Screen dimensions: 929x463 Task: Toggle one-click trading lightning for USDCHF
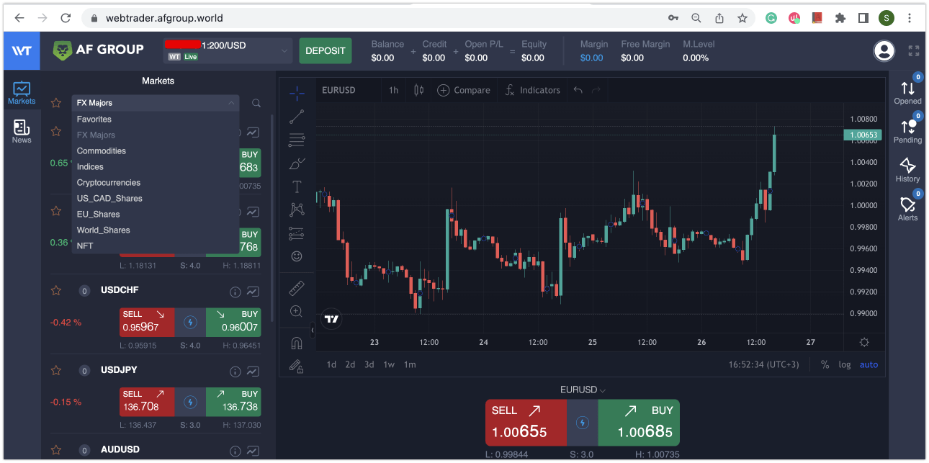coord(190,323)
